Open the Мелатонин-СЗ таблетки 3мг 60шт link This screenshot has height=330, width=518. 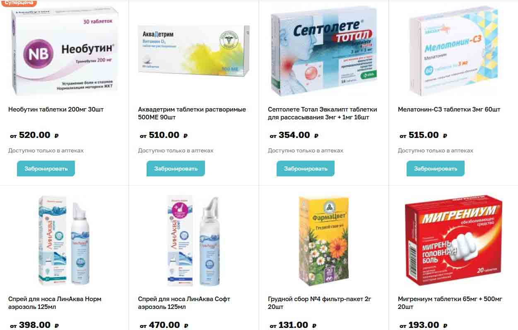coord(449,109)
